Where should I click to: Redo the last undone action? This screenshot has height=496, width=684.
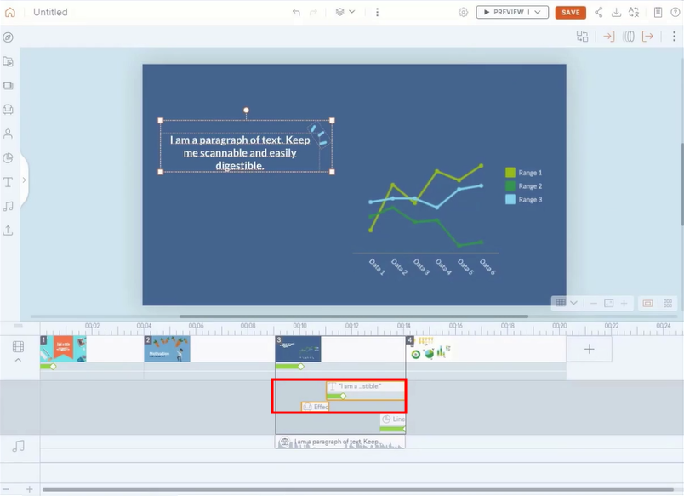tap(313, 12)
